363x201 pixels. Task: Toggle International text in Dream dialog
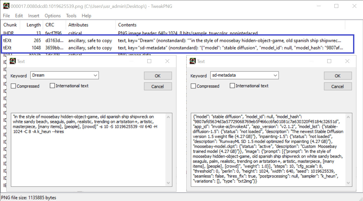pyautogui.click(x=52, y=86)
